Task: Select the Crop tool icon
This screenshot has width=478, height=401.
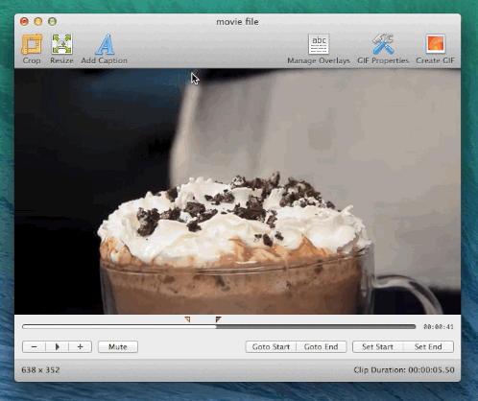Action: click(x=32, y=44)
